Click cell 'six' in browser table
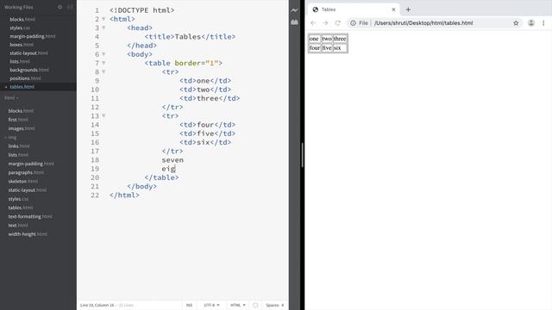This screenshot has height=310, width=552. coord(340,48)
